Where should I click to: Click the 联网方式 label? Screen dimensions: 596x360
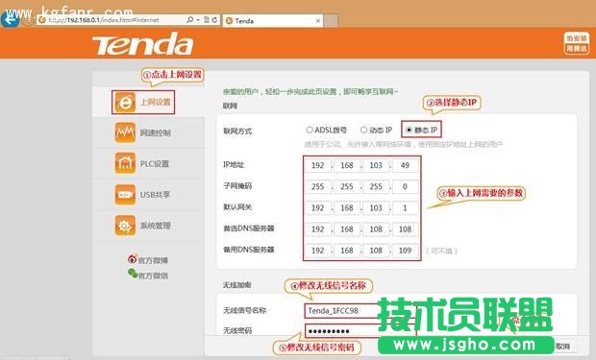(237, 132)
